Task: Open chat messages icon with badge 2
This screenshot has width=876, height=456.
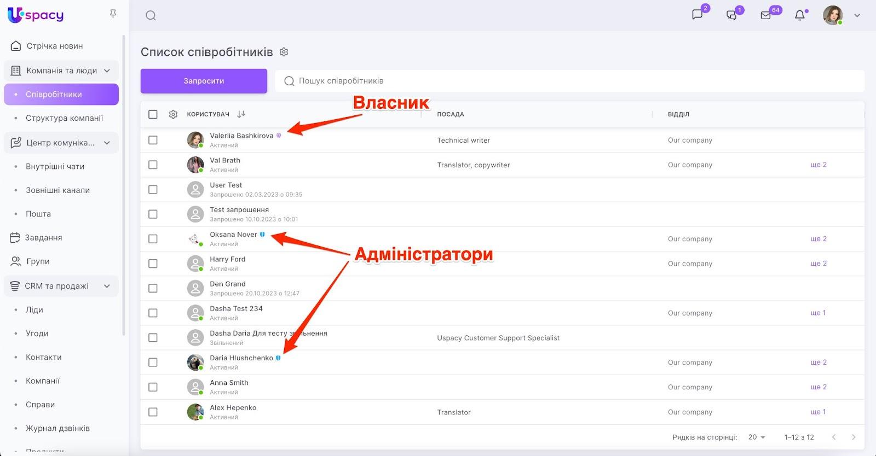Action: (698, 15)
